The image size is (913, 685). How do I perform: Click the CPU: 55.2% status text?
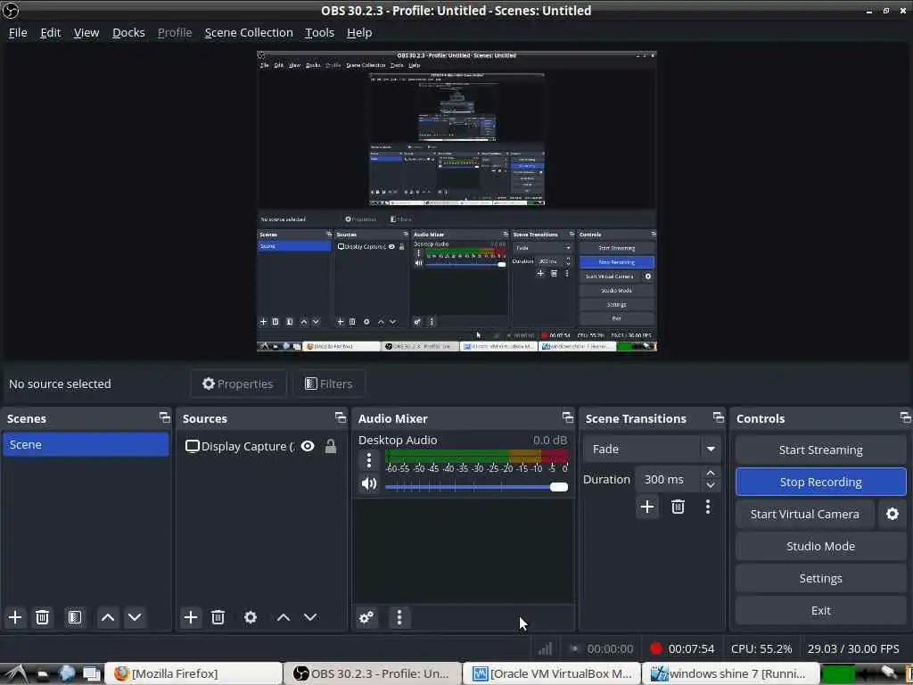click(761, 648)
